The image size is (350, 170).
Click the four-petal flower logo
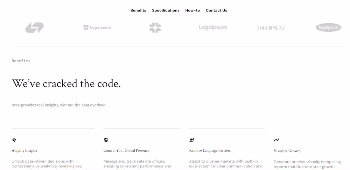click(x=155, y=28)
